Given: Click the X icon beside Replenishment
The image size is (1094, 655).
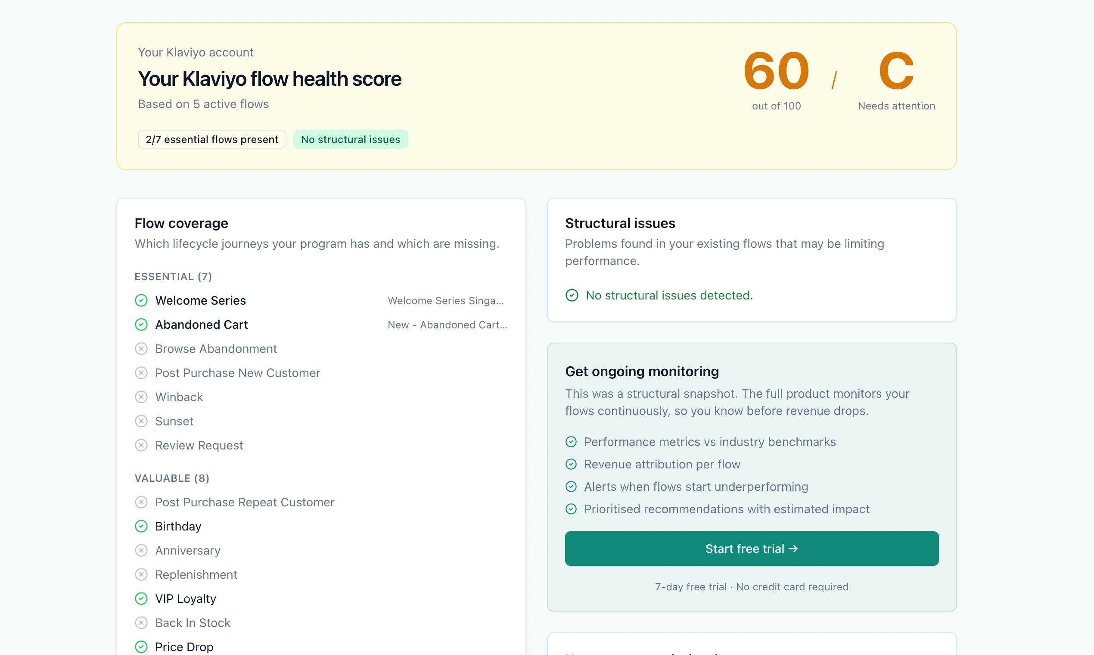Looking at the screenshot, I should 141,575.
